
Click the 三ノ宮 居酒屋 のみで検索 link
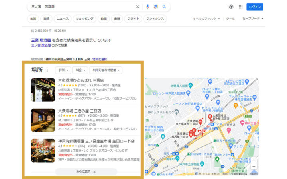[49, 45]
